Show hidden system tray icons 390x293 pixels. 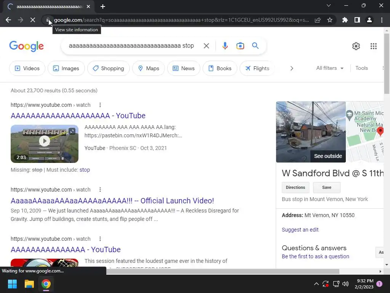[x=316, y=284]
